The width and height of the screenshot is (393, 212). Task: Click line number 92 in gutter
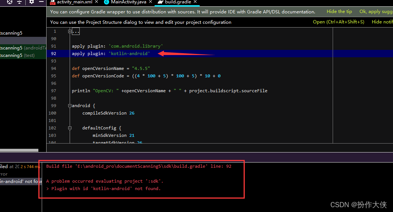point(54,54)
